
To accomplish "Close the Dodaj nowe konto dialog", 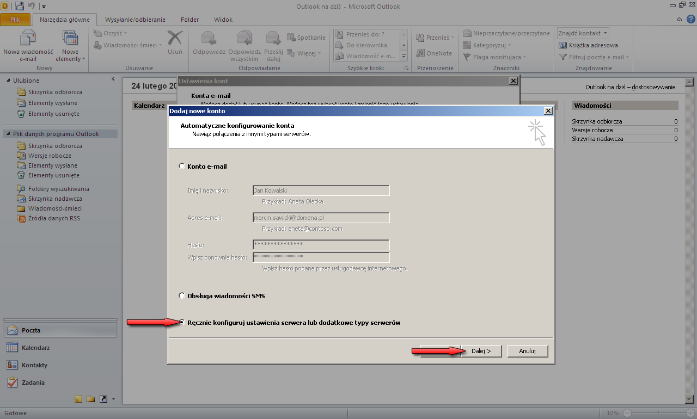I will coord(548,110).
